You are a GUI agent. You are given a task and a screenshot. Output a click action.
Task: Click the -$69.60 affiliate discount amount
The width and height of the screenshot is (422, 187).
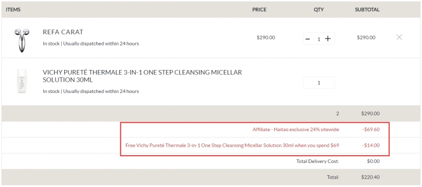(x=371, y=130)
